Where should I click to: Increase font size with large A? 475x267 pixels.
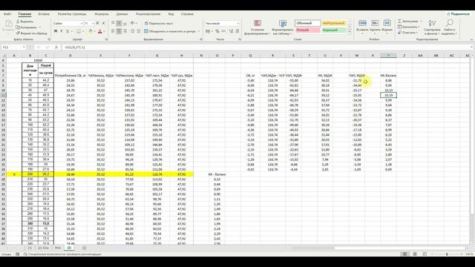pyautogui.click(x=97, y=23)
